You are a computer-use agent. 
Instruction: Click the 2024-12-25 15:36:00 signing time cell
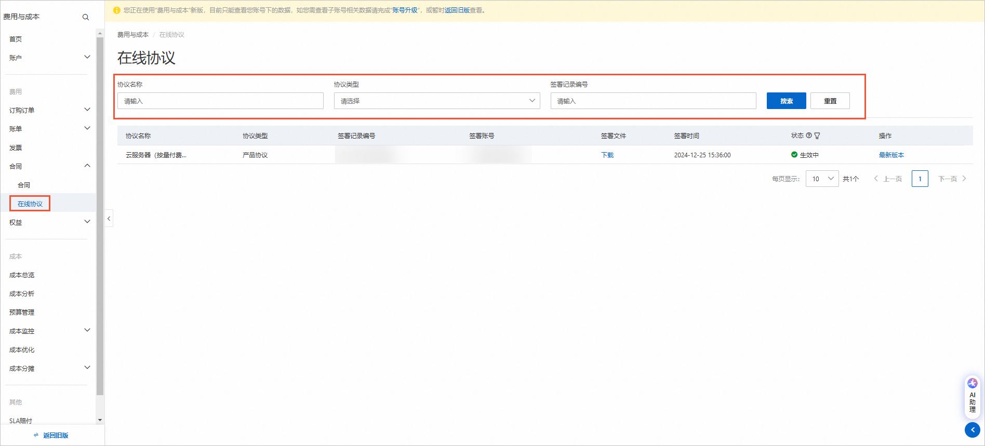click(x=702, y=155)
